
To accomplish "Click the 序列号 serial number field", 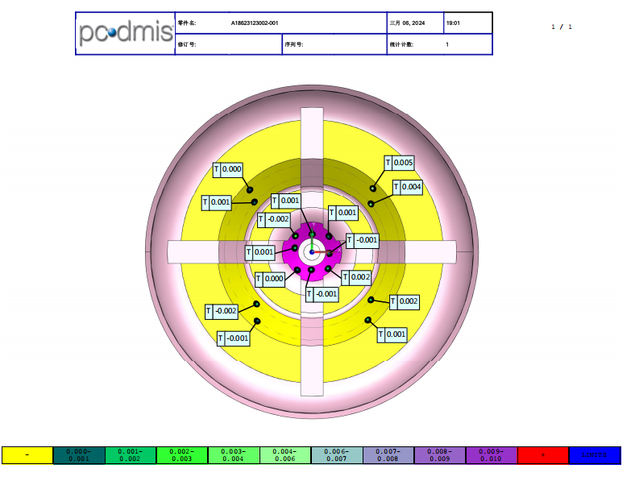I will (x=293, y=45).
